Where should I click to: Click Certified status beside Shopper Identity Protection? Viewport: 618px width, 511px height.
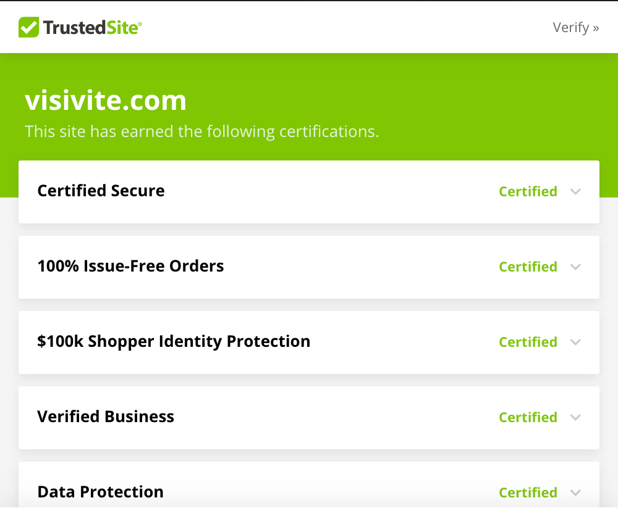(528, 342)
